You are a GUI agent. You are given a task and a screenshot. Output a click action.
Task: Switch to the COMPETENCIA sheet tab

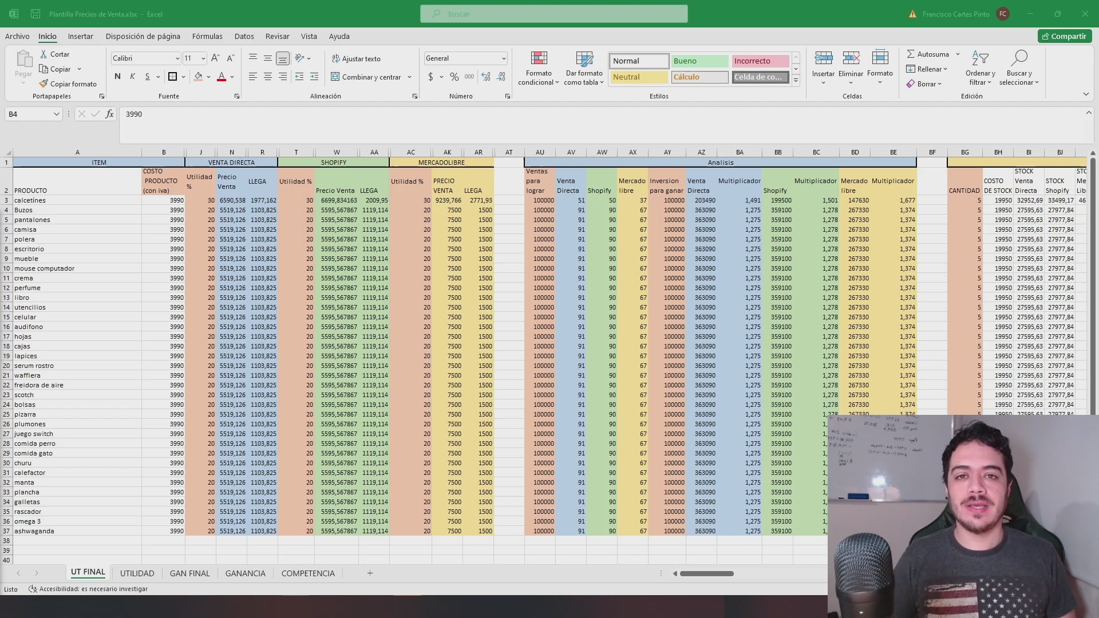click(x=307, y=573)
